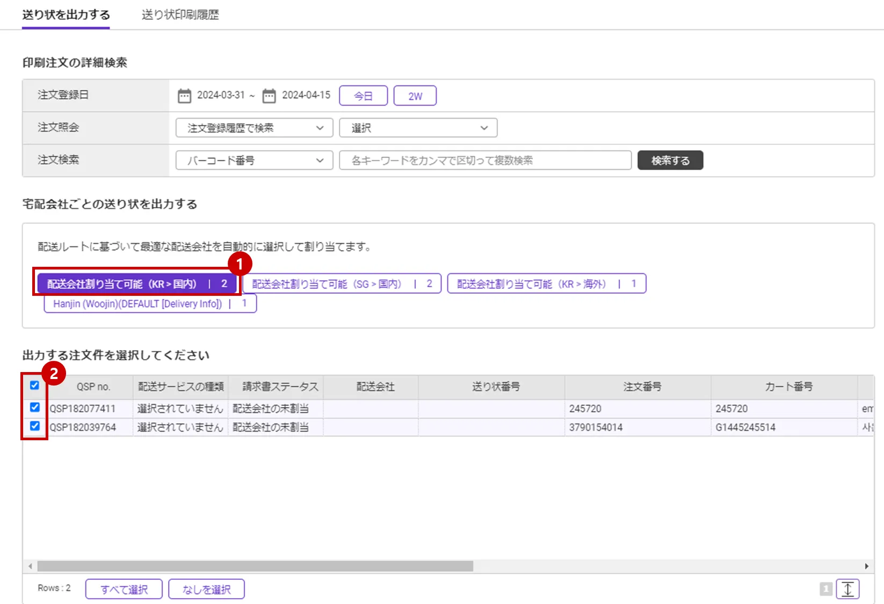
Task: Select 配送会社割り当て可能 (SG > 国内) filter
Action: [x=342, y=283]
